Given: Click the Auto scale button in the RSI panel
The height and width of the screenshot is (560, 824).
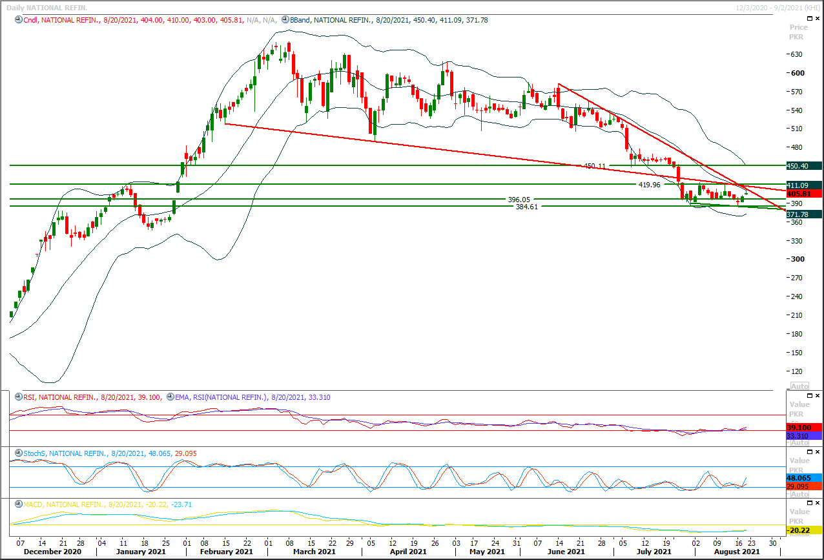Looking at the screenshot, I should point(799,442).
